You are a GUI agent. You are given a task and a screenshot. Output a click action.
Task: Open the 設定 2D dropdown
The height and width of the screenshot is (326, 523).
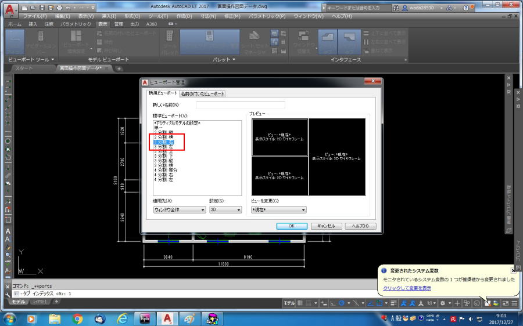pos(225,210)
